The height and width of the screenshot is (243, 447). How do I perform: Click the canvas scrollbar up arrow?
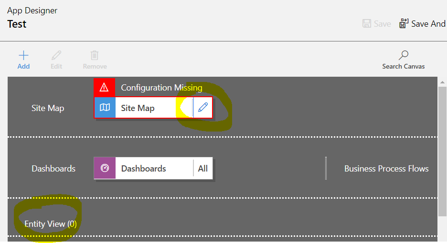click(442, 82)
